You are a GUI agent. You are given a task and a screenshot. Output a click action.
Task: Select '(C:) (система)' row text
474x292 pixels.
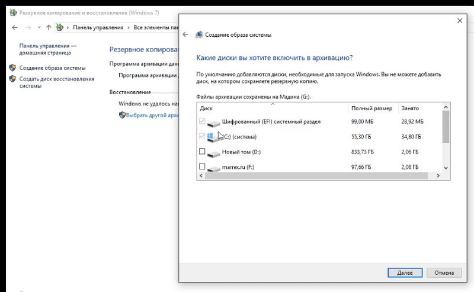tap(241, 137)
